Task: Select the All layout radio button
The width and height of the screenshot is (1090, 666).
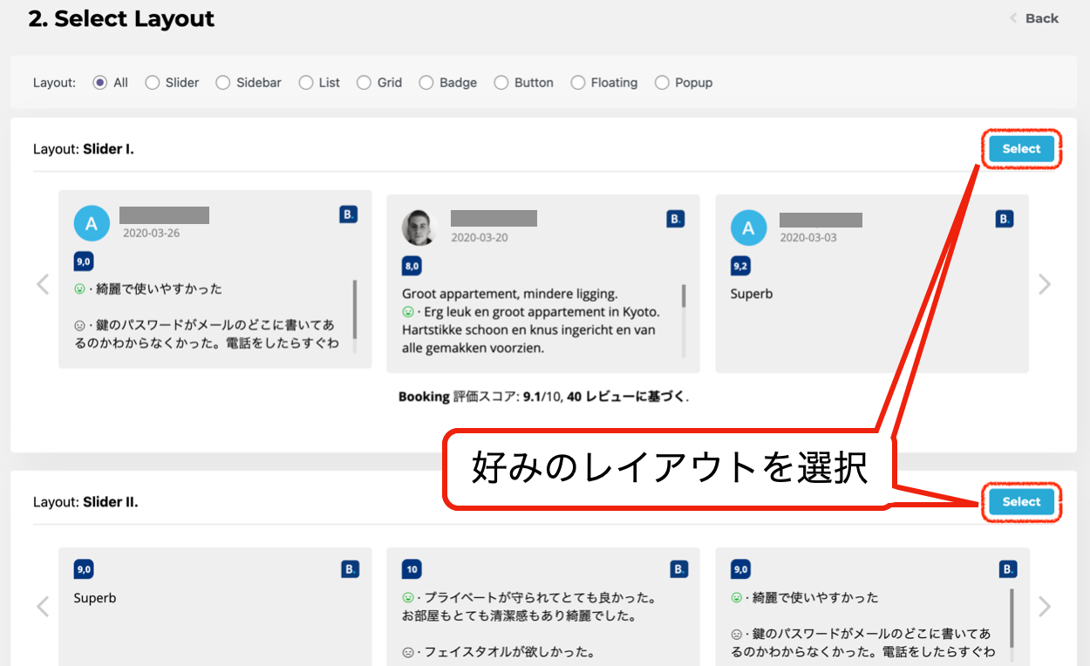Action: coord(100,83)
